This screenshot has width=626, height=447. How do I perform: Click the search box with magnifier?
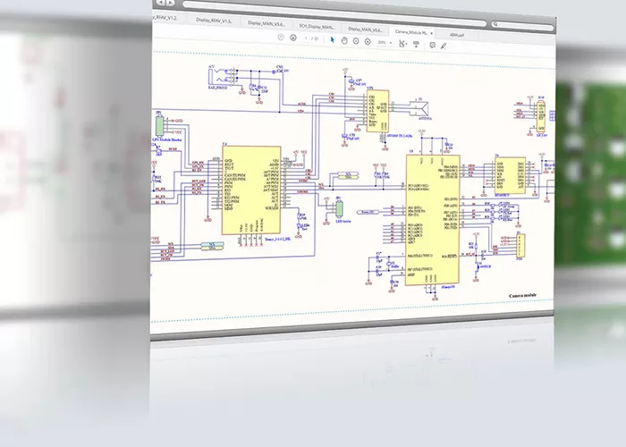523,26
